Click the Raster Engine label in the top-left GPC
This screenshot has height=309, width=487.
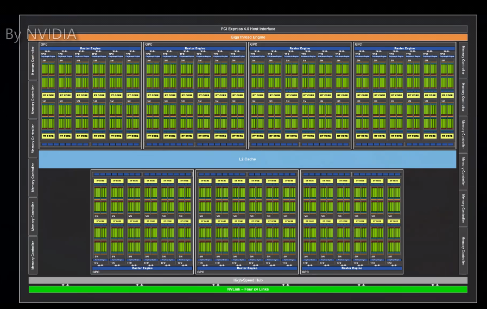point(90,48)
